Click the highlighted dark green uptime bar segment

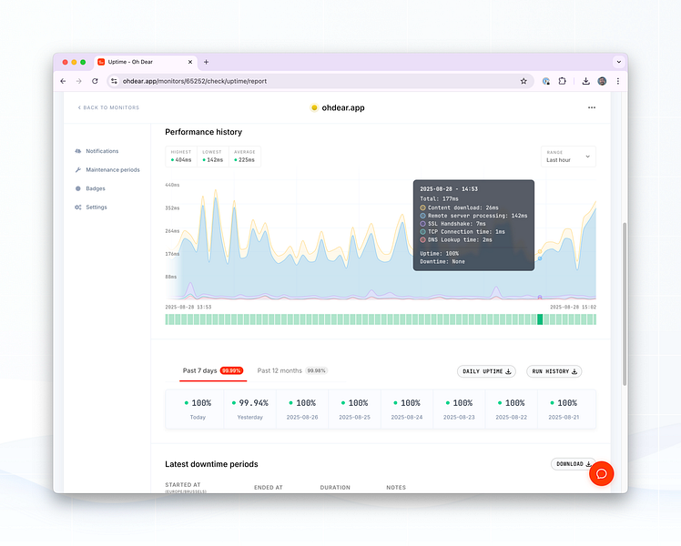click(540, 319)
